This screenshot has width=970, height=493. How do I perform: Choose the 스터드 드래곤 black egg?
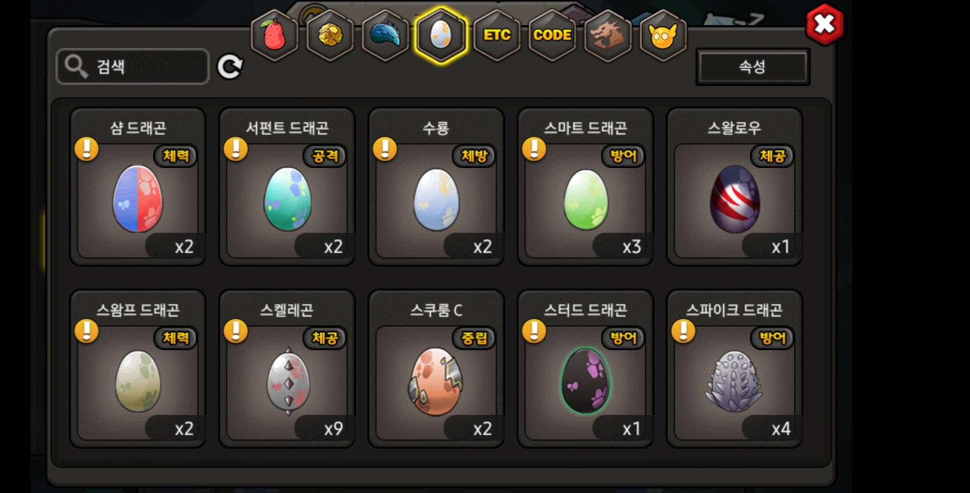point(585,381)
